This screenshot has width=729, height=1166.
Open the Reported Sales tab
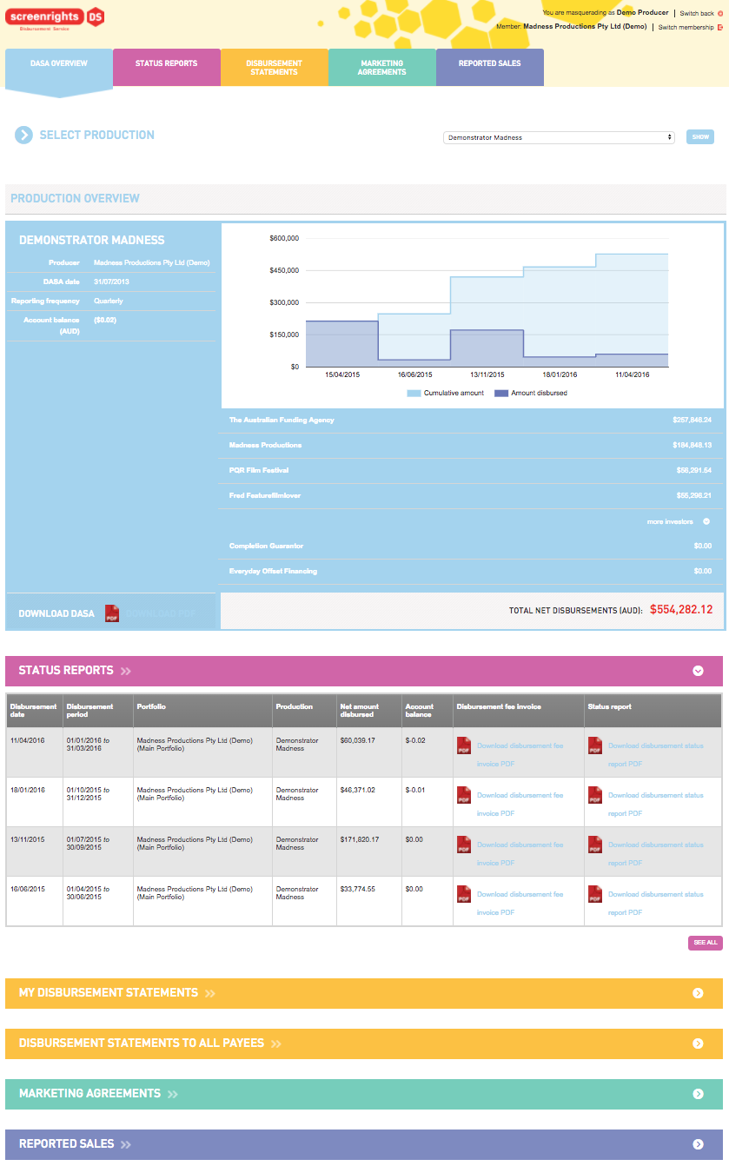click(x=490, y=67)
